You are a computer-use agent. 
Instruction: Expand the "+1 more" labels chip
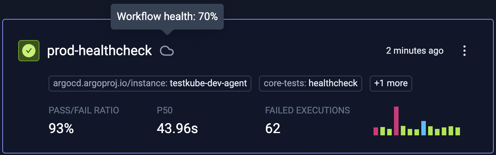coord(391,84)
